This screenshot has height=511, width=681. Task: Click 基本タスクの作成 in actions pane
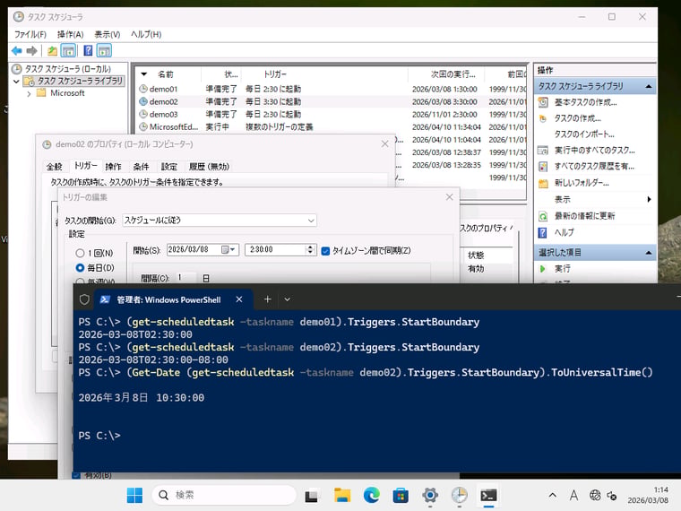pos(585,102)
